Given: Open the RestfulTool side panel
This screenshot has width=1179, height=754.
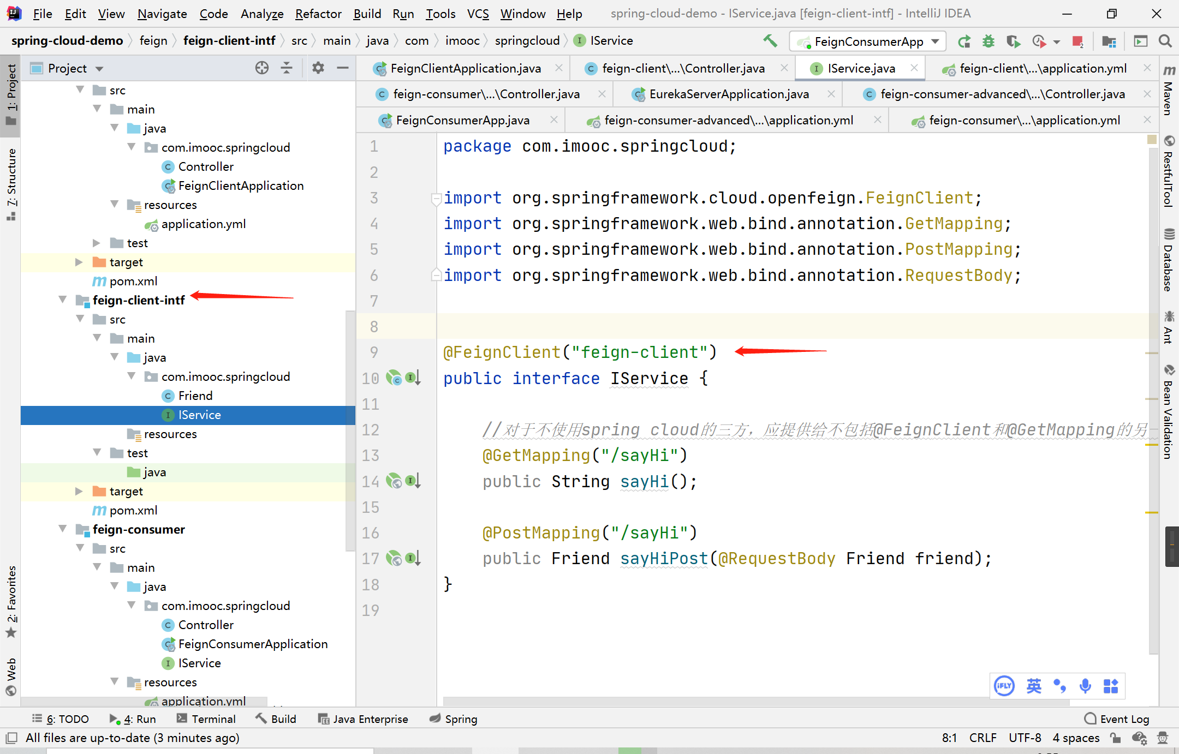Looking at the screenshot, I should tap(1169, 172).
